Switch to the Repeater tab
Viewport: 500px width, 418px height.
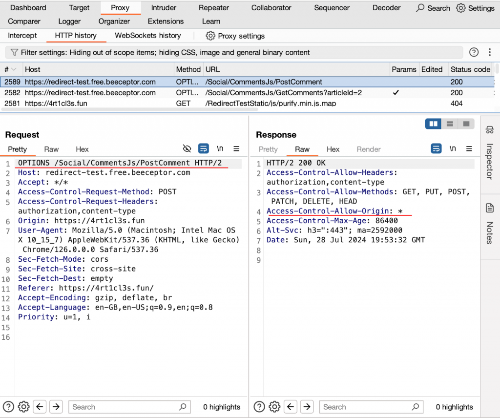pos(213,8)
